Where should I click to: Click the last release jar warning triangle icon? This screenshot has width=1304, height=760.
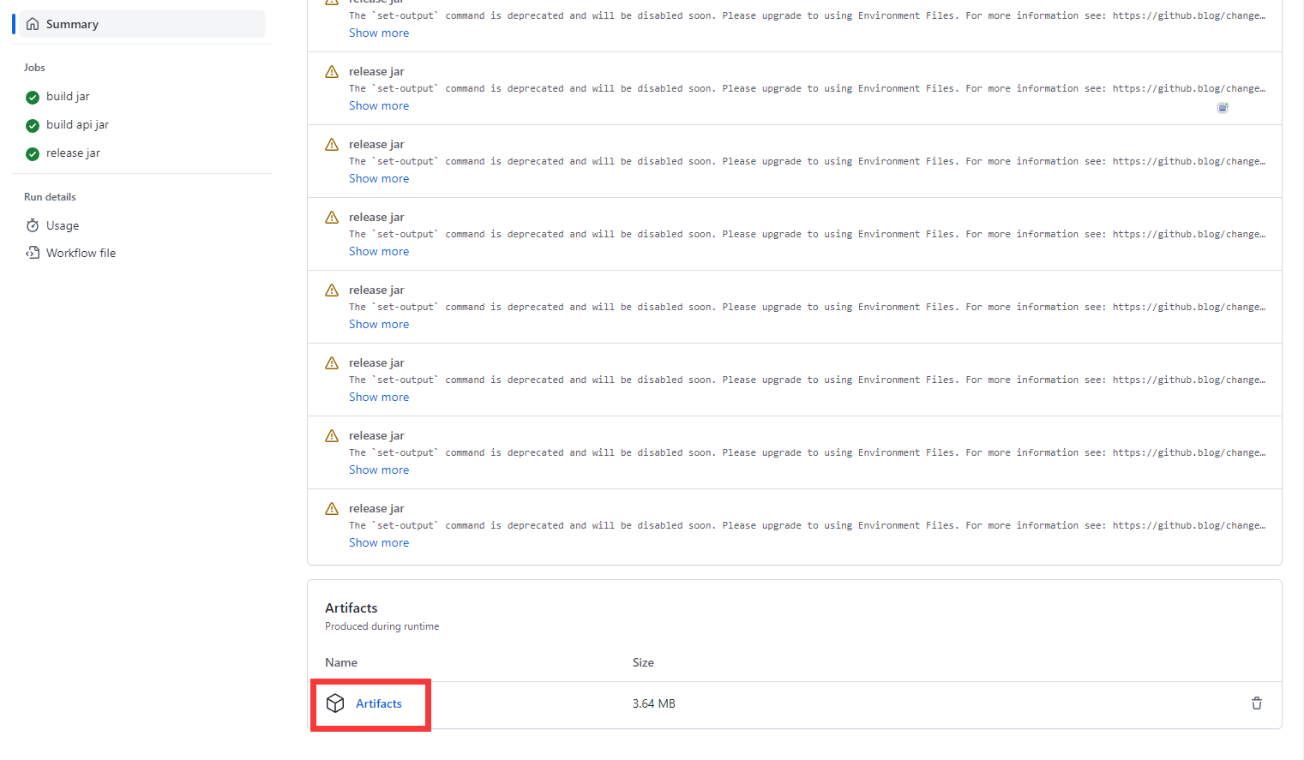pyautogui.click(x=332, y=509)
